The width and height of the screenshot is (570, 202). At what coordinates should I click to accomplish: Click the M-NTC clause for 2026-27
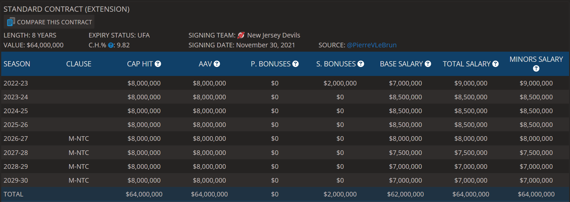(x=79, y=139)
